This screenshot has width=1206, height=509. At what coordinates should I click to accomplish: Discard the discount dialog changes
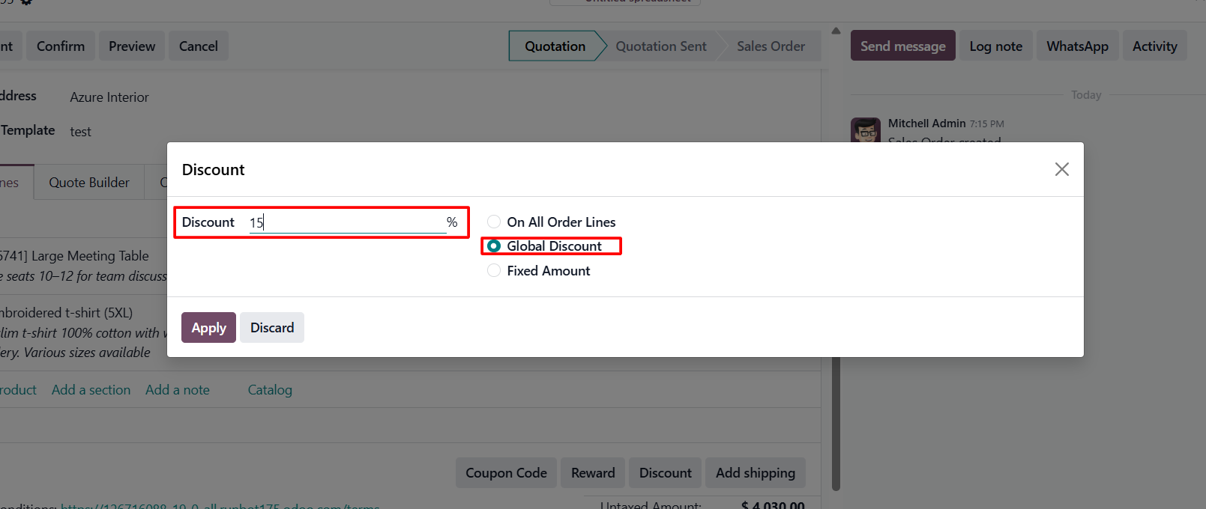point(272,328)
